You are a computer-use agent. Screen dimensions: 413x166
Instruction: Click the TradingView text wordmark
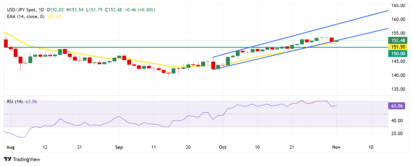tap(26, 159)
